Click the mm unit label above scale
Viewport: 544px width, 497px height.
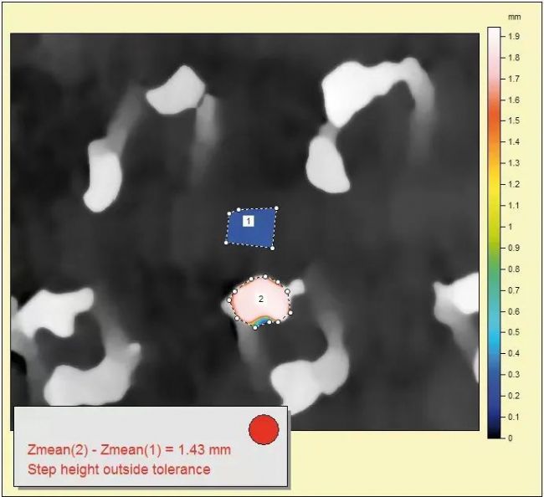(x=514, y=17)
